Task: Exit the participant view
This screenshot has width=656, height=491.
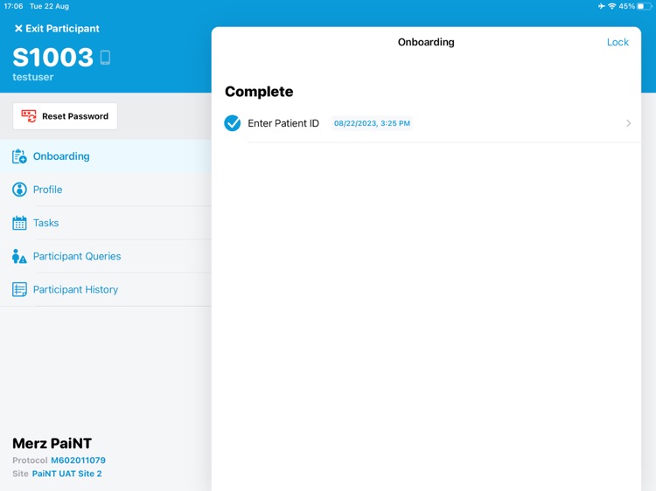Action: (x=57, y=29)
